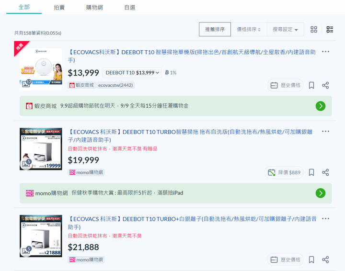
Task: Click momo購物網 tag under $21,888
Action: 86,260
